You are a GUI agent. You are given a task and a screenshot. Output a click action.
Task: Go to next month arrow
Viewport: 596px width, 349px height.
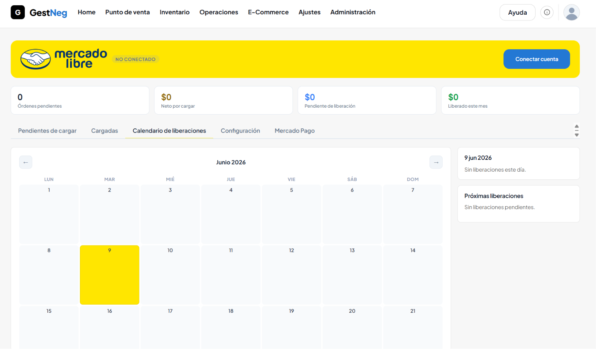point(436,162)
